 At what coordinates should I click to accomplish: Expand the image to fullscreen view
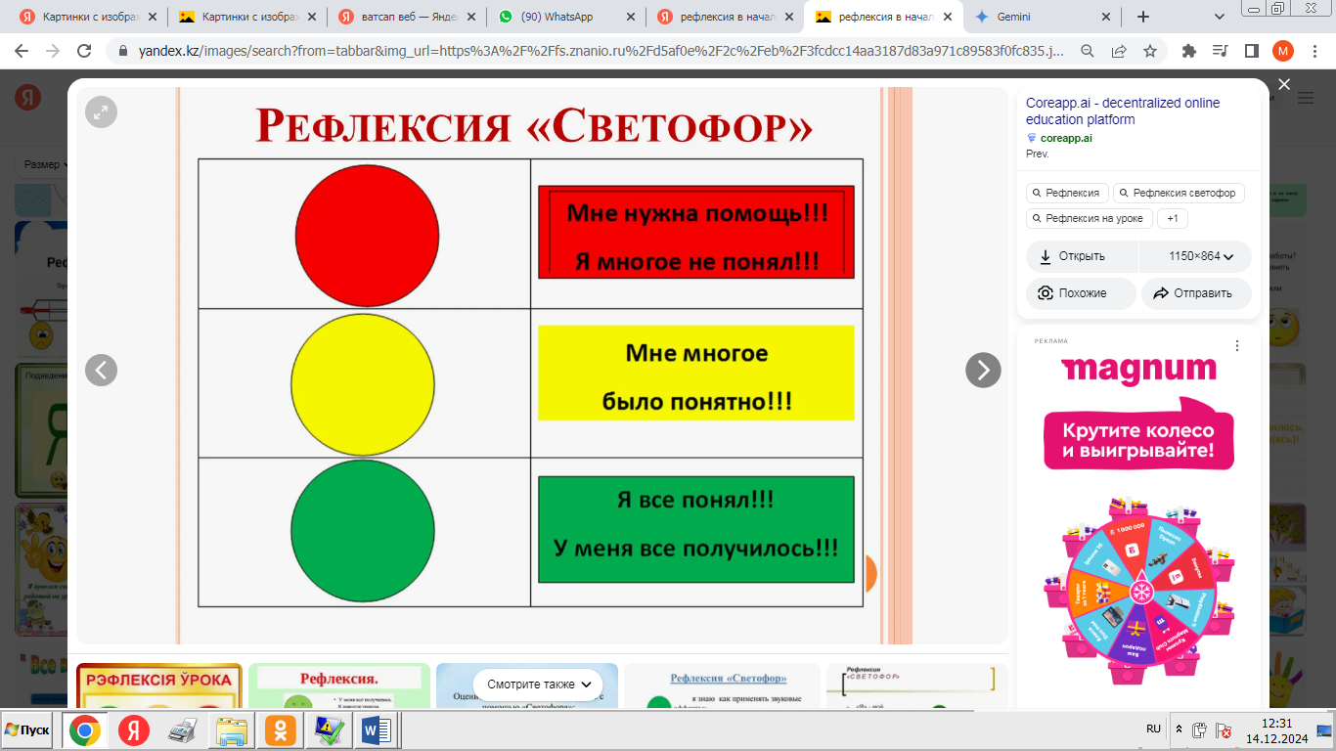pyautogui.click(x=101, y=112)
